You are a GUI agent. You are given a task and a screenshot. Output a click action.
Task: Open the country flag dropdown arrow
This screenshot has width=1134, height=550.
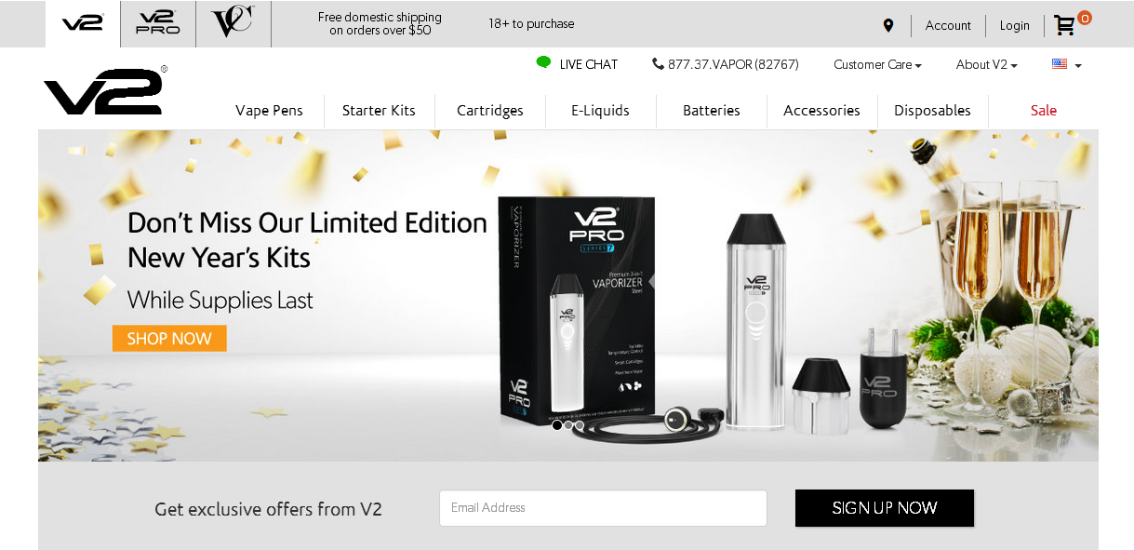tap(1078, 66)
